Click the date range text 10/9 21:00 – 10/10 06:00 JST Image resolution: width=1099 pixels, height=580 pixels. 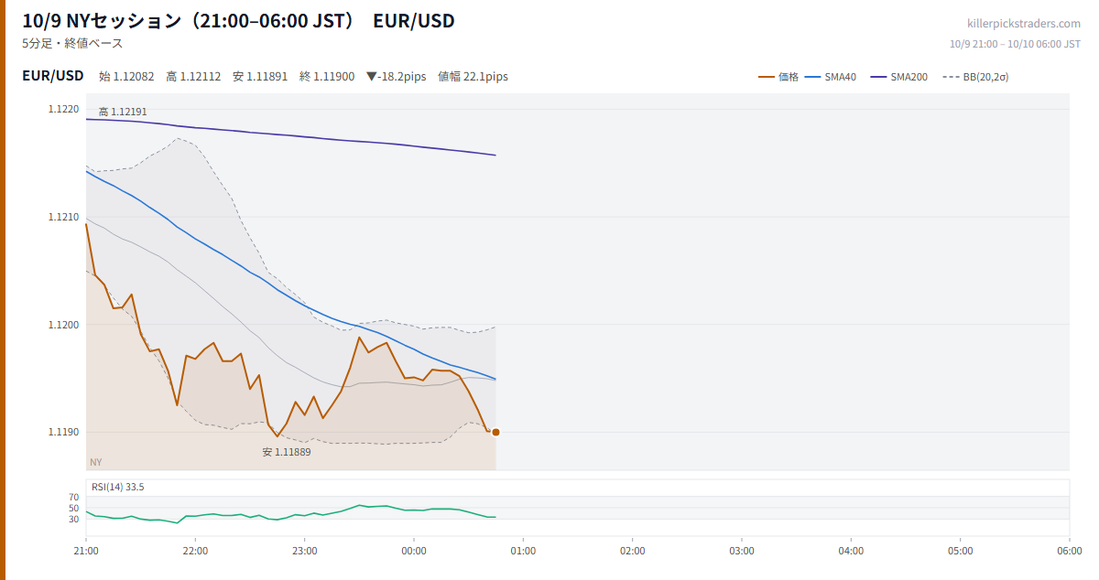coord(1015,43)
